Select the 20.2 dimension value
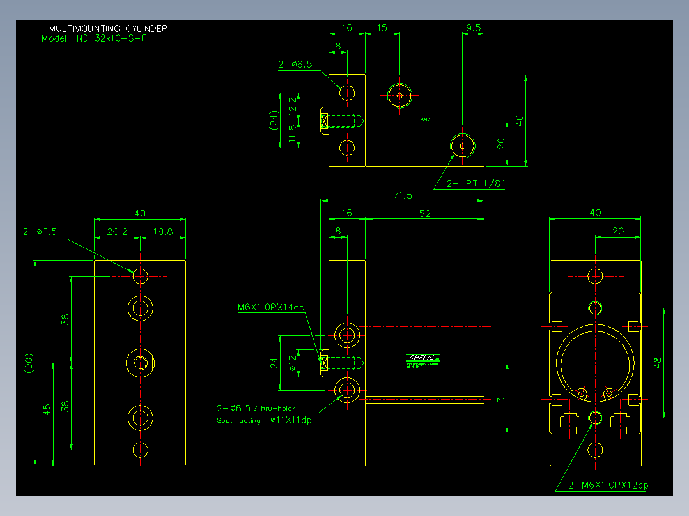The image size is (689, 516). click(118, 231)
